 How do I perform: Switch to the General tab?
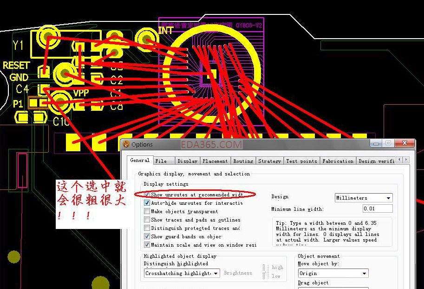pos(140,161)
